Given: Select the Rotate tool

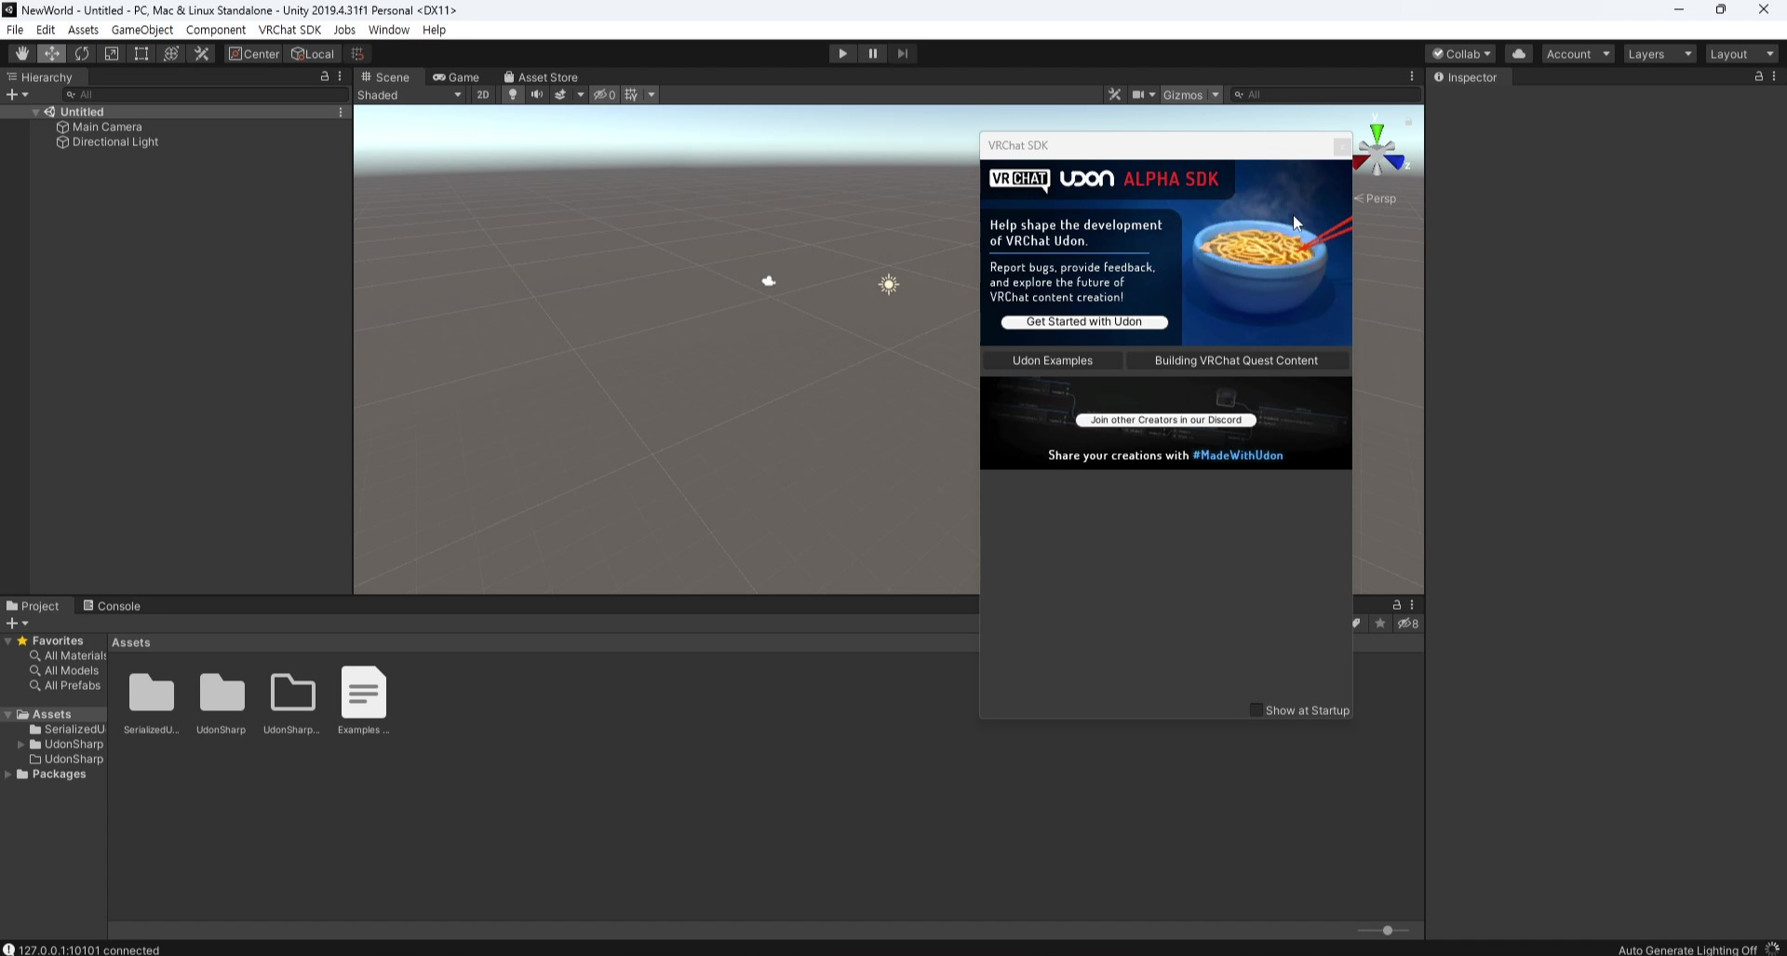Looking at the screenshot, I should click(82, 54).
